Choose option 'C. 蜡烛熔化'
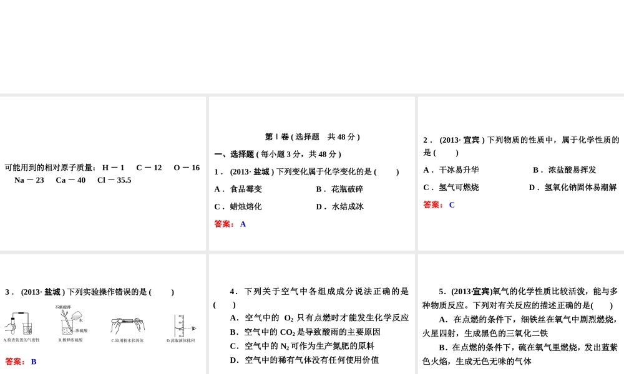Viewport: 624px width, 374px height. click(238, 207)
